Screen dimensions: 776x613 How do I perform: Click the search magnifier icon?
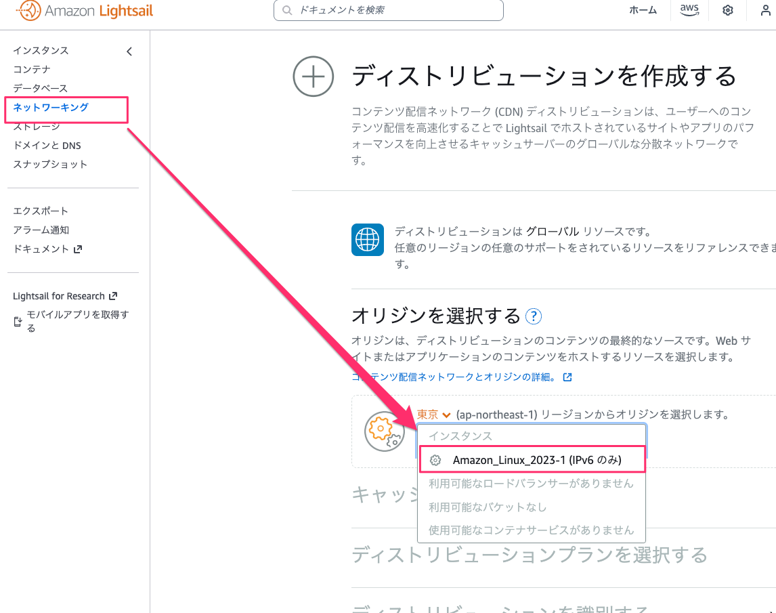pyautogui.click(x=287, y=10)
